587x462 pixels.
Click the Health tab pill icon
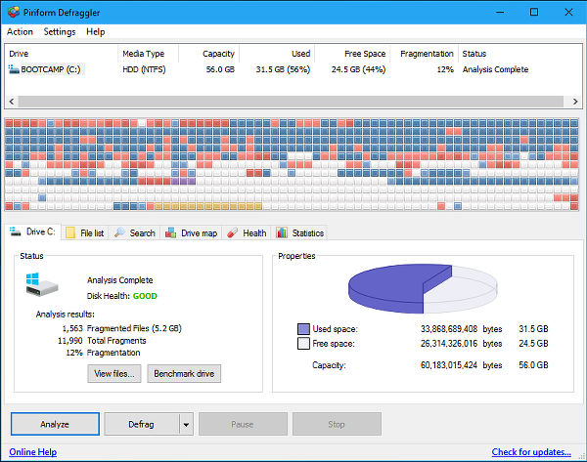tap(233, 232)
